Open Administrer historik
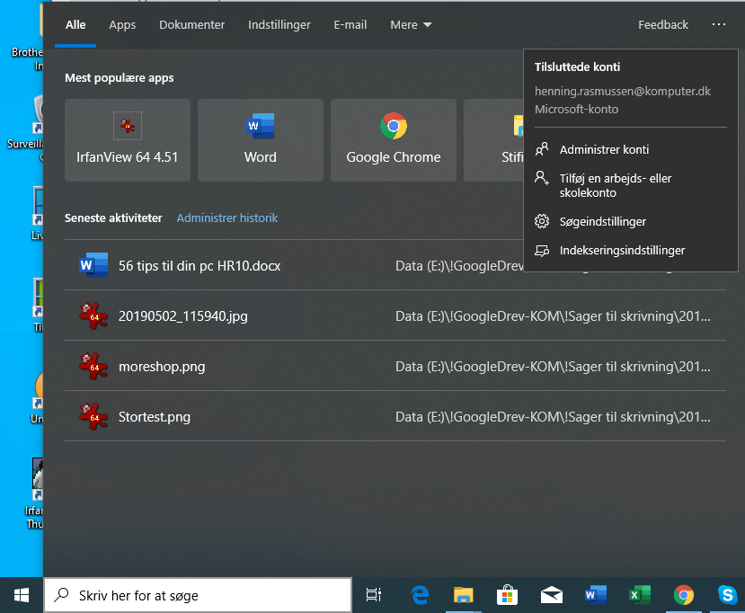The height and width of the screenshot is (613, 745). coord(227,218)
